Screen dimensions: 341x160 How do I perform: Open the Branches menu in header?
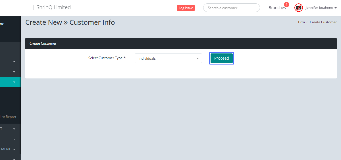[x=277, y=8]
